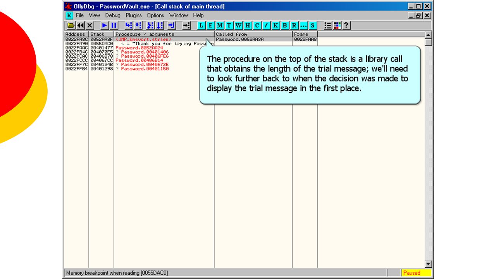
Task: Click the Called from column header
Action: coord(253,34)
